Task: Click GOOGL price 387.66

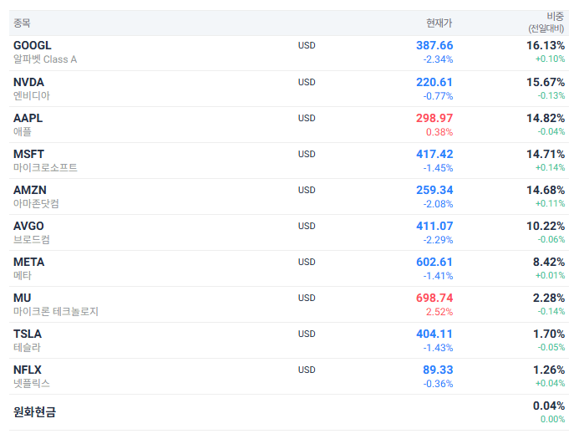Action: [x=434, y=45]
